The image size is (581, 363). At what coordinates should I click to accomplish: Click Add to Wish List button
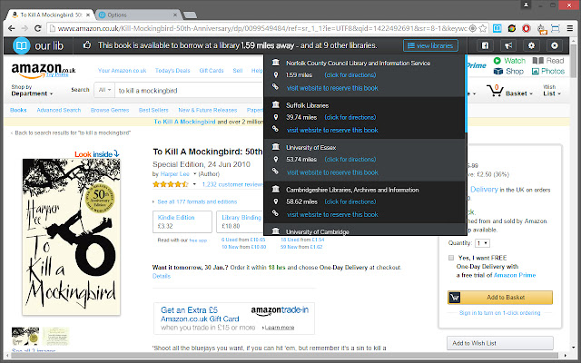tap(500, 343)
